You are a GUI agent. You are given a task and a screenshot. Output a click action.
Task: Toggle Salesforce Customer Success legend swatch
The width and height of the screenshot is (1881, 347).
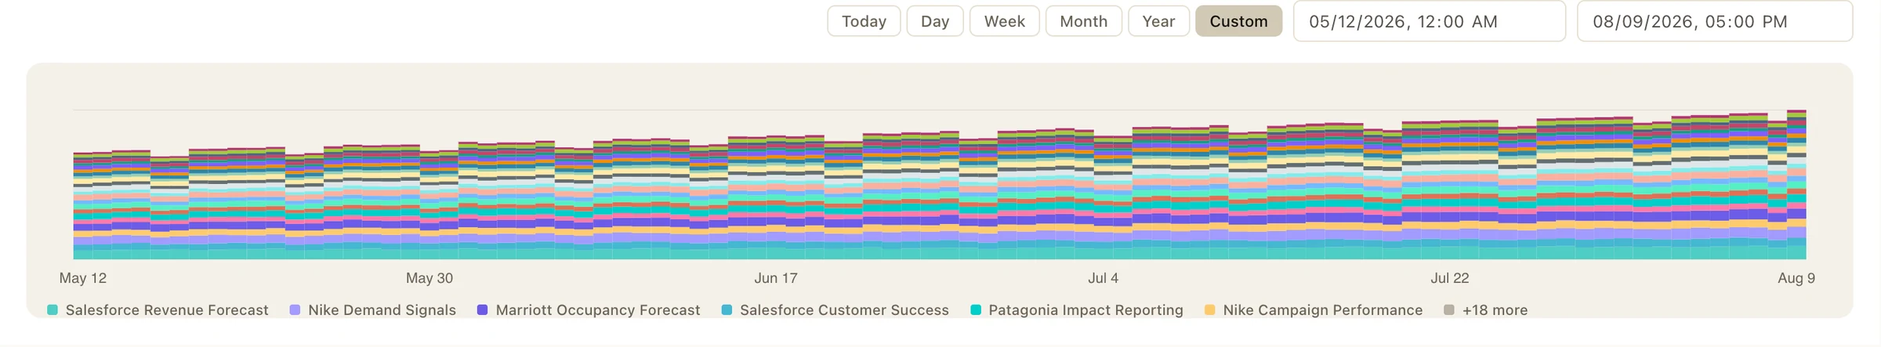[x=727, y=310]
